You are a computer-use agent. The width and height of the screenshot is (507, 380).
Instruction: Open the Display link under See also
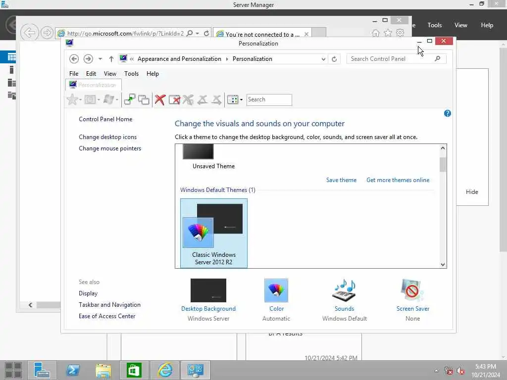point(88,293)
